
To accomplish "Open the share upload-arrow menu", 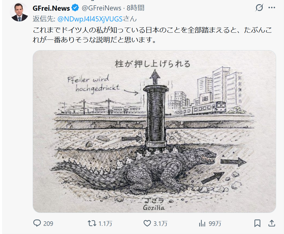I will 272,223.
